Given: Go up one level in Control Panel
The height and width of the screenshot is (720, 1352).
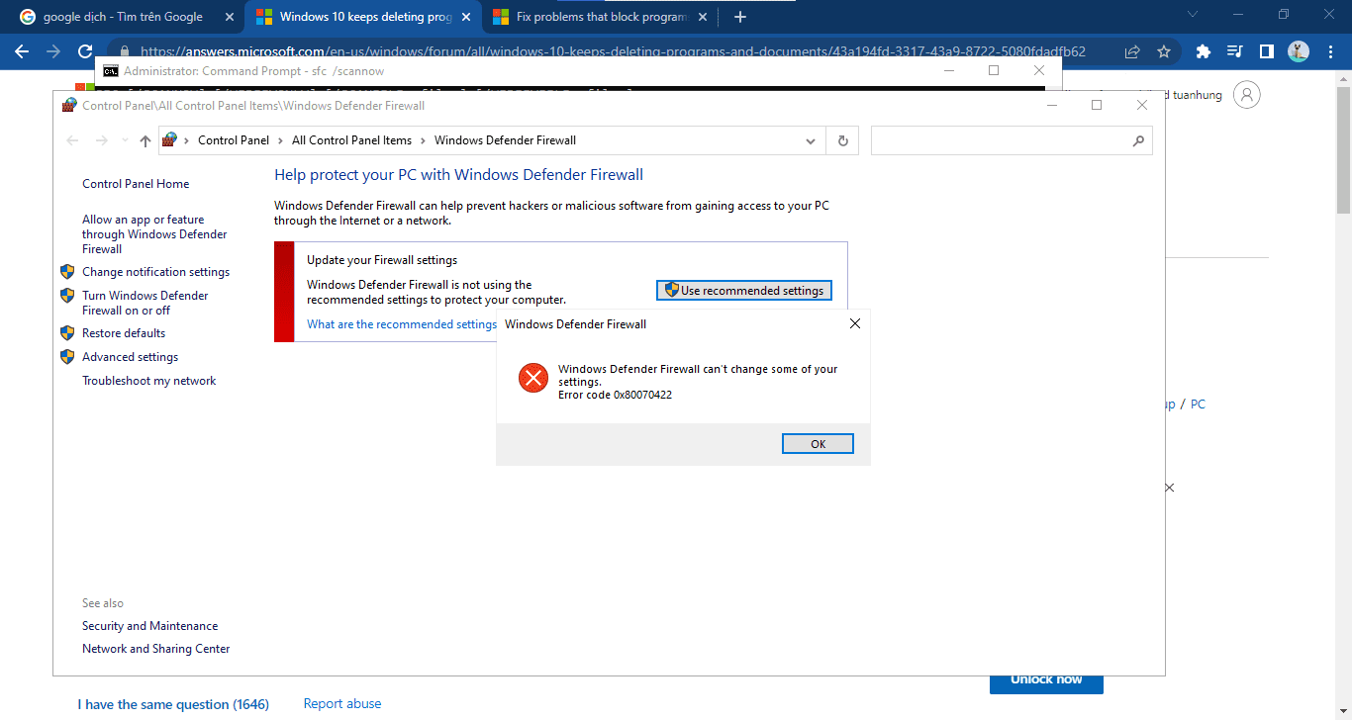Looking at the screenshot, I should click(x=145, y=140).
